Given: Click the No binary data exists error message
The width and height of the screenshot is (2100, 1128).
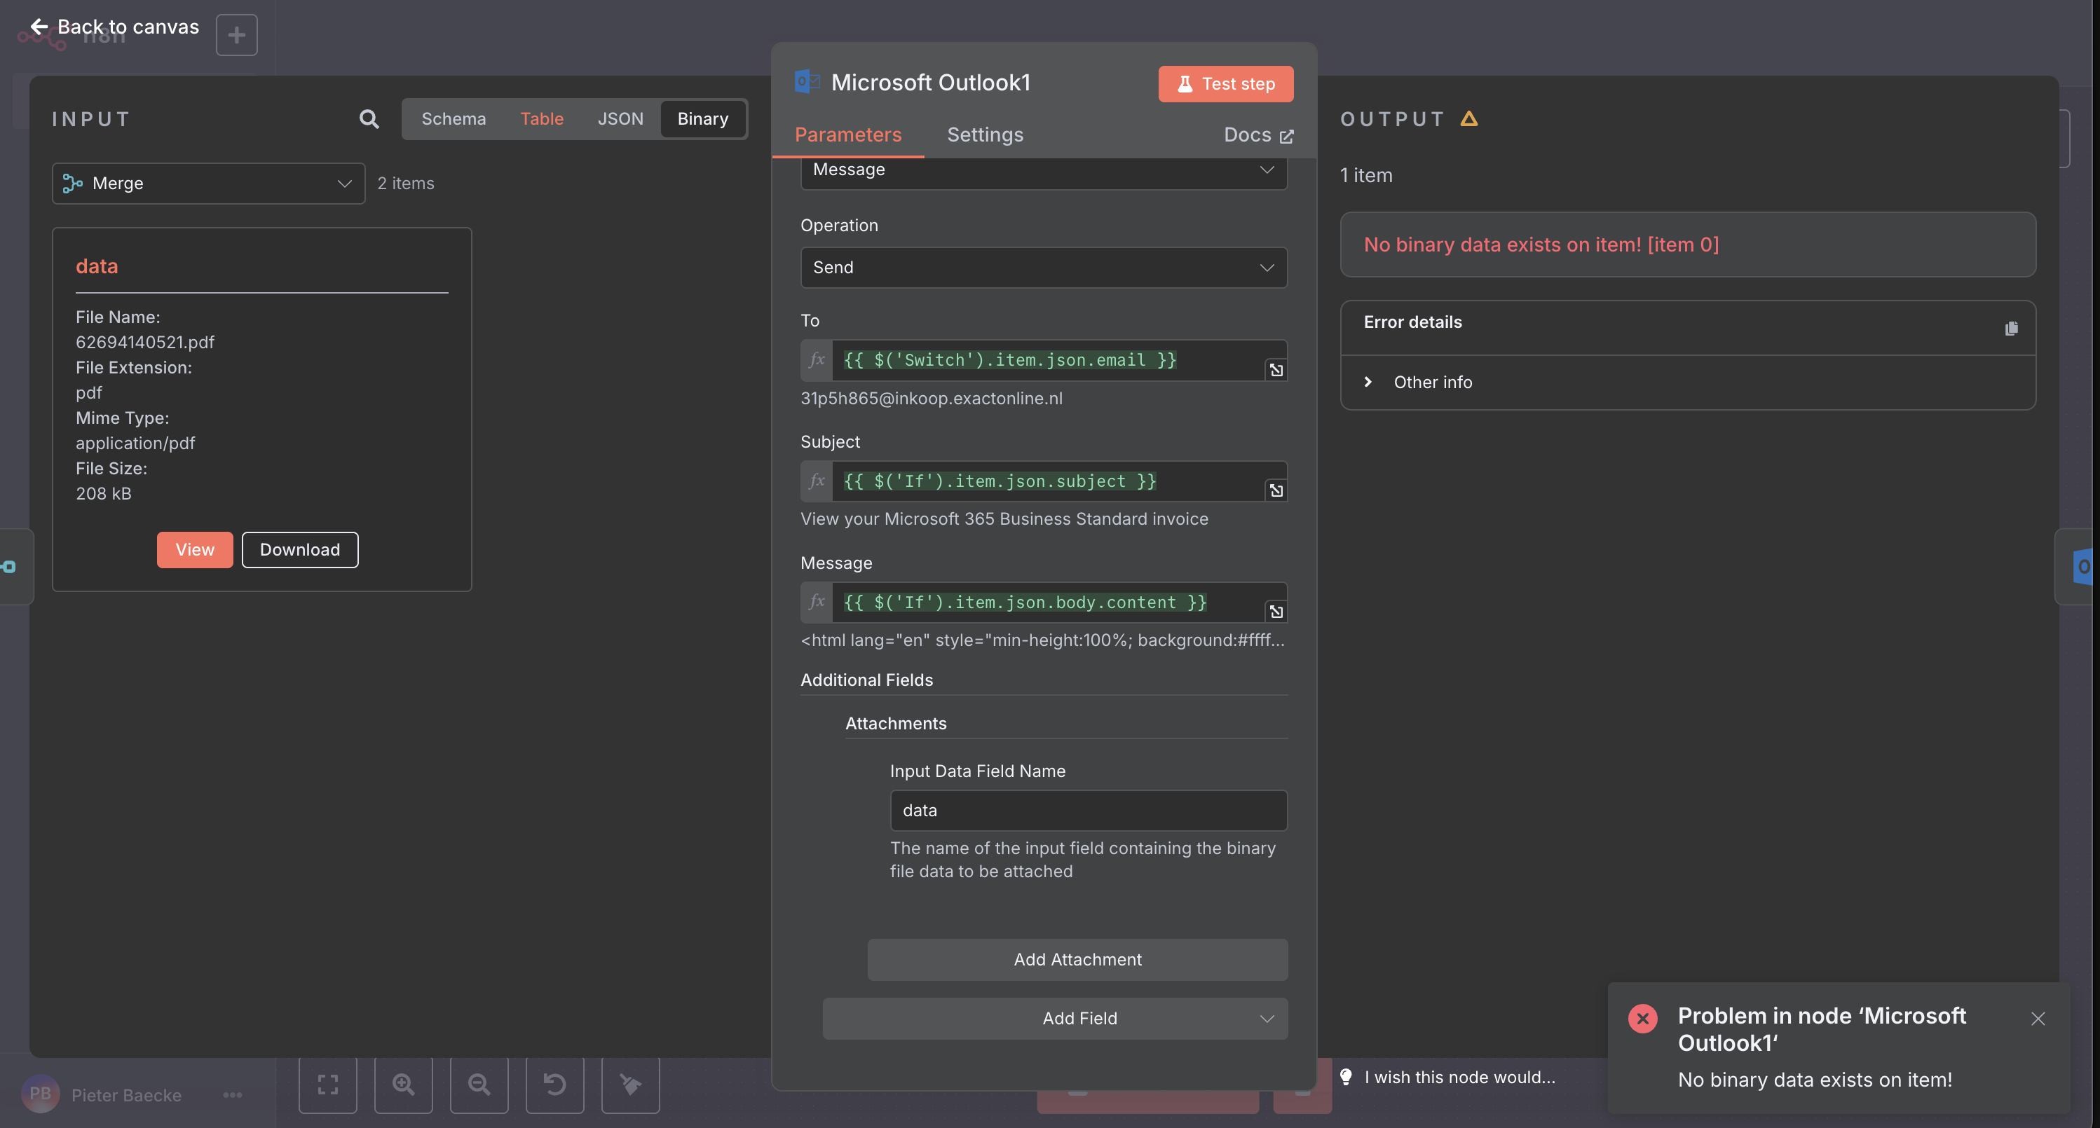Looking at the screenshot, I should pyautogui.click(x=1541, y=245).
